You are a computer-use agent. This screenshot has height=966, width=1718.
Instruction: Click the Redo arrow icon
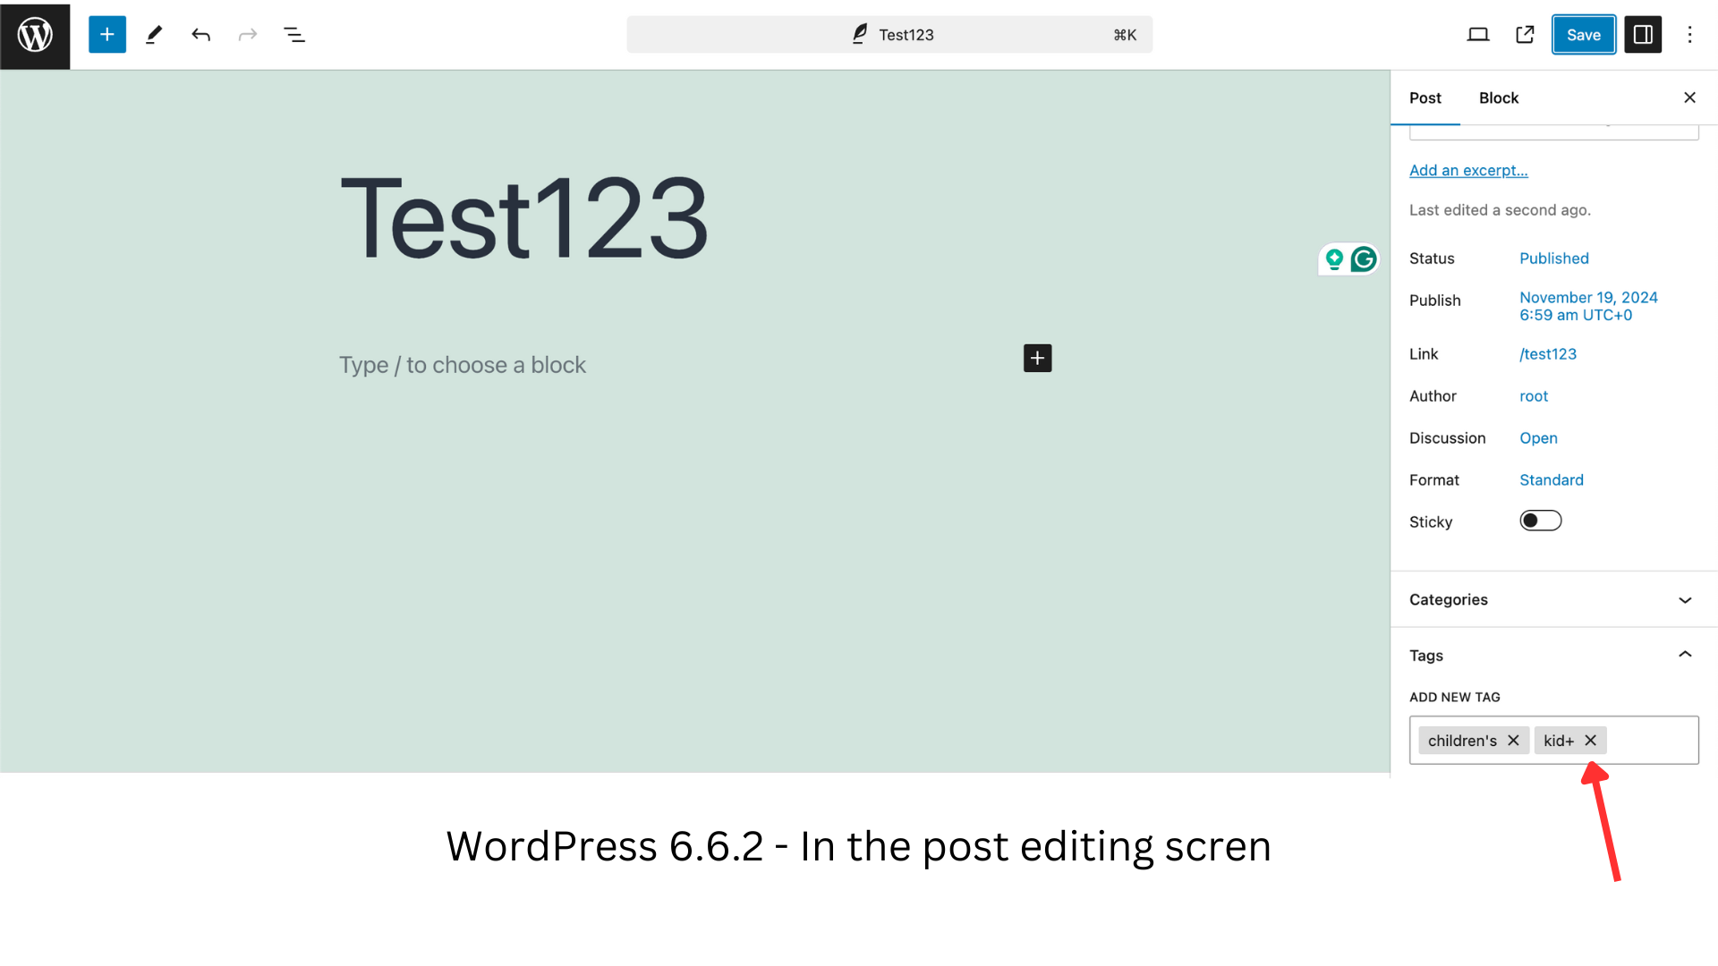tap(248, 35)
